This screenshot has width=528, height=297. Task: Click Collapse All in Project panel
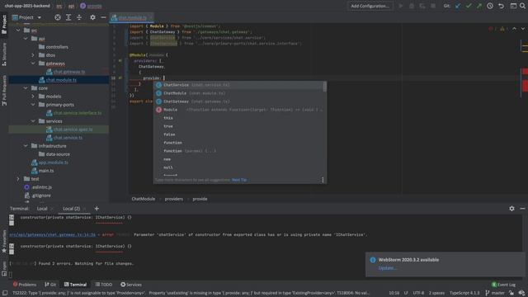pyautogui.click(x=79, y=17)
